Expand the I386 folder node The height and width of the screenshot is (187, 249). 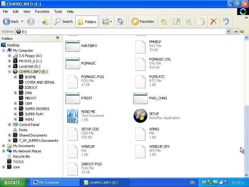[x=15, y=93]
